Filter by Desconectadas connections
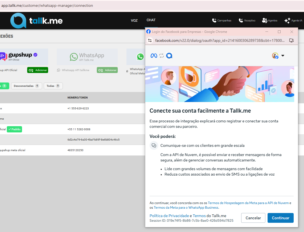Image resolution: width=304 pixels, height=232 pixels. [x=27, y=86]
